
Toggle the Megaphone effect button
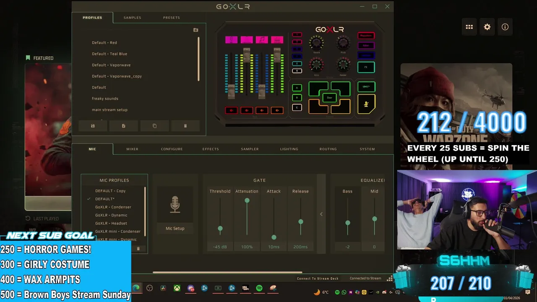pyautogui.click(x=366, y=36)
